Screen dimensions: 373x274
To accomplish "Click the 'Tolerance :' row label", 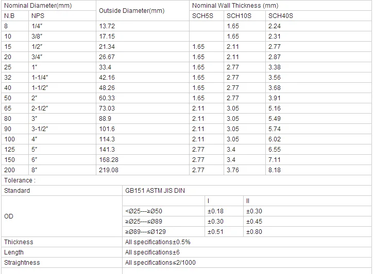I will [20, 180].
